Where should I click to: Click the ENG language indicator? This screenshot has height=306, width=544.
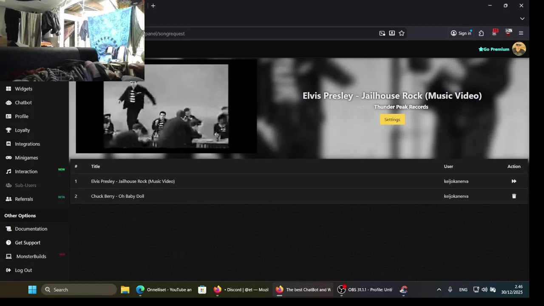click(463, 290)
